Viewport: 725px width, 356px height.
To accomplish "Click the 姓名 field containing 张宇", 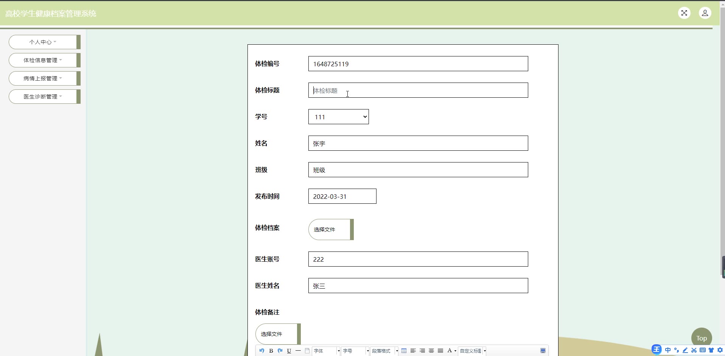I will coord(418,143).
